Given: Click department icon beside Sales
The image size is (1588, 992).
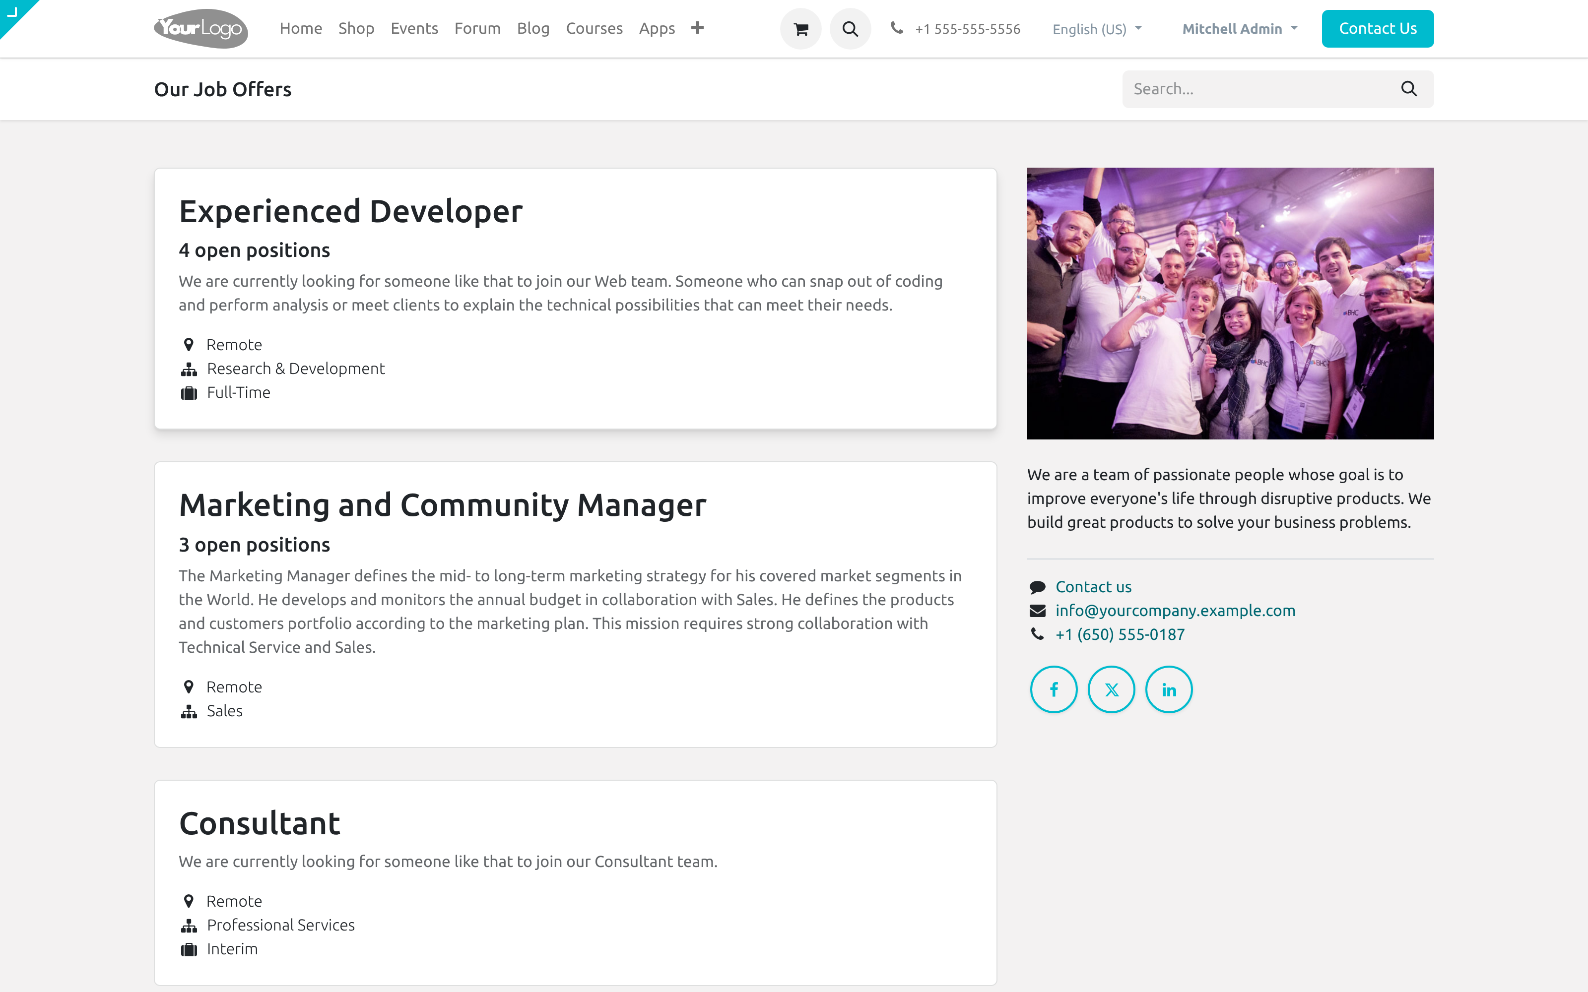Looking at the screenshot, I should click(x=189, y=712).
